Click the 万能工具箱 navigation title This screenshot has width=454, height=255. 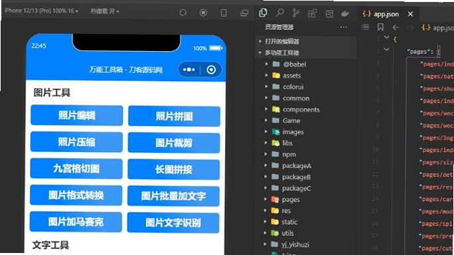point(125,70)
